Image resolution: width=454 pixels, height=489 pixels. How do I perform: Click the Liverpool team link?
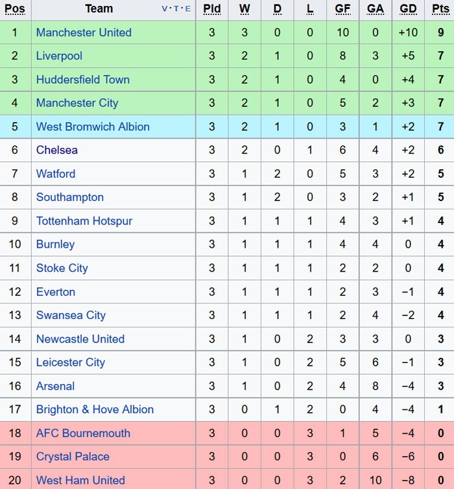[59, 56]
